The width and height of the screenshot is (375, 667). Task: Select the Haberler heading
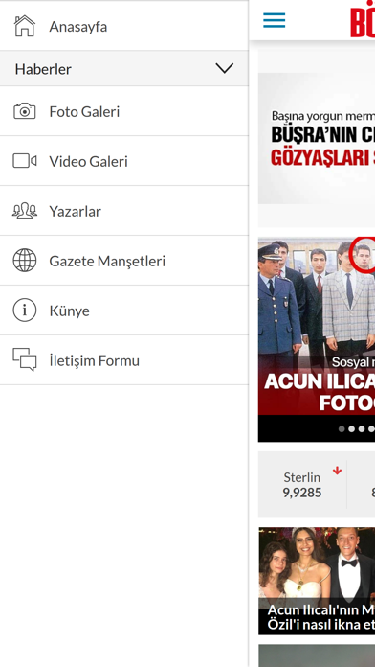tap(43, 69)
